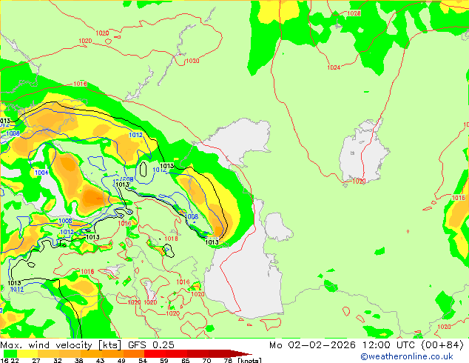Click the legend value '27'
This screenshot has height=363, width=469.
[x=36, y=360]
